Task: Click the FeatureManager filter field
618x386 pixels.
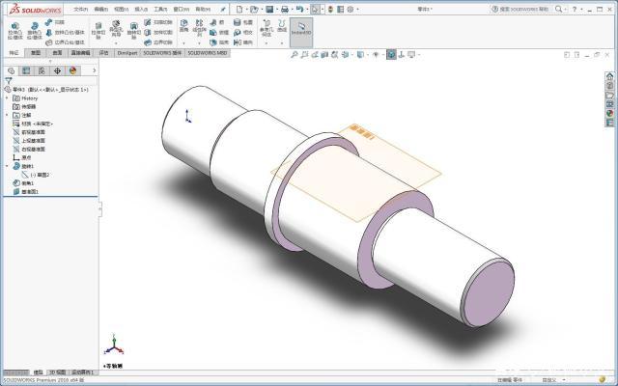Action: point(50,80)
